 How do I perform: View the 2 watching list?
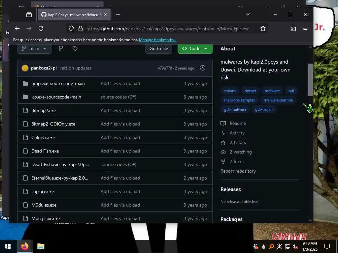pyautogui.click(x=236, y=152)
